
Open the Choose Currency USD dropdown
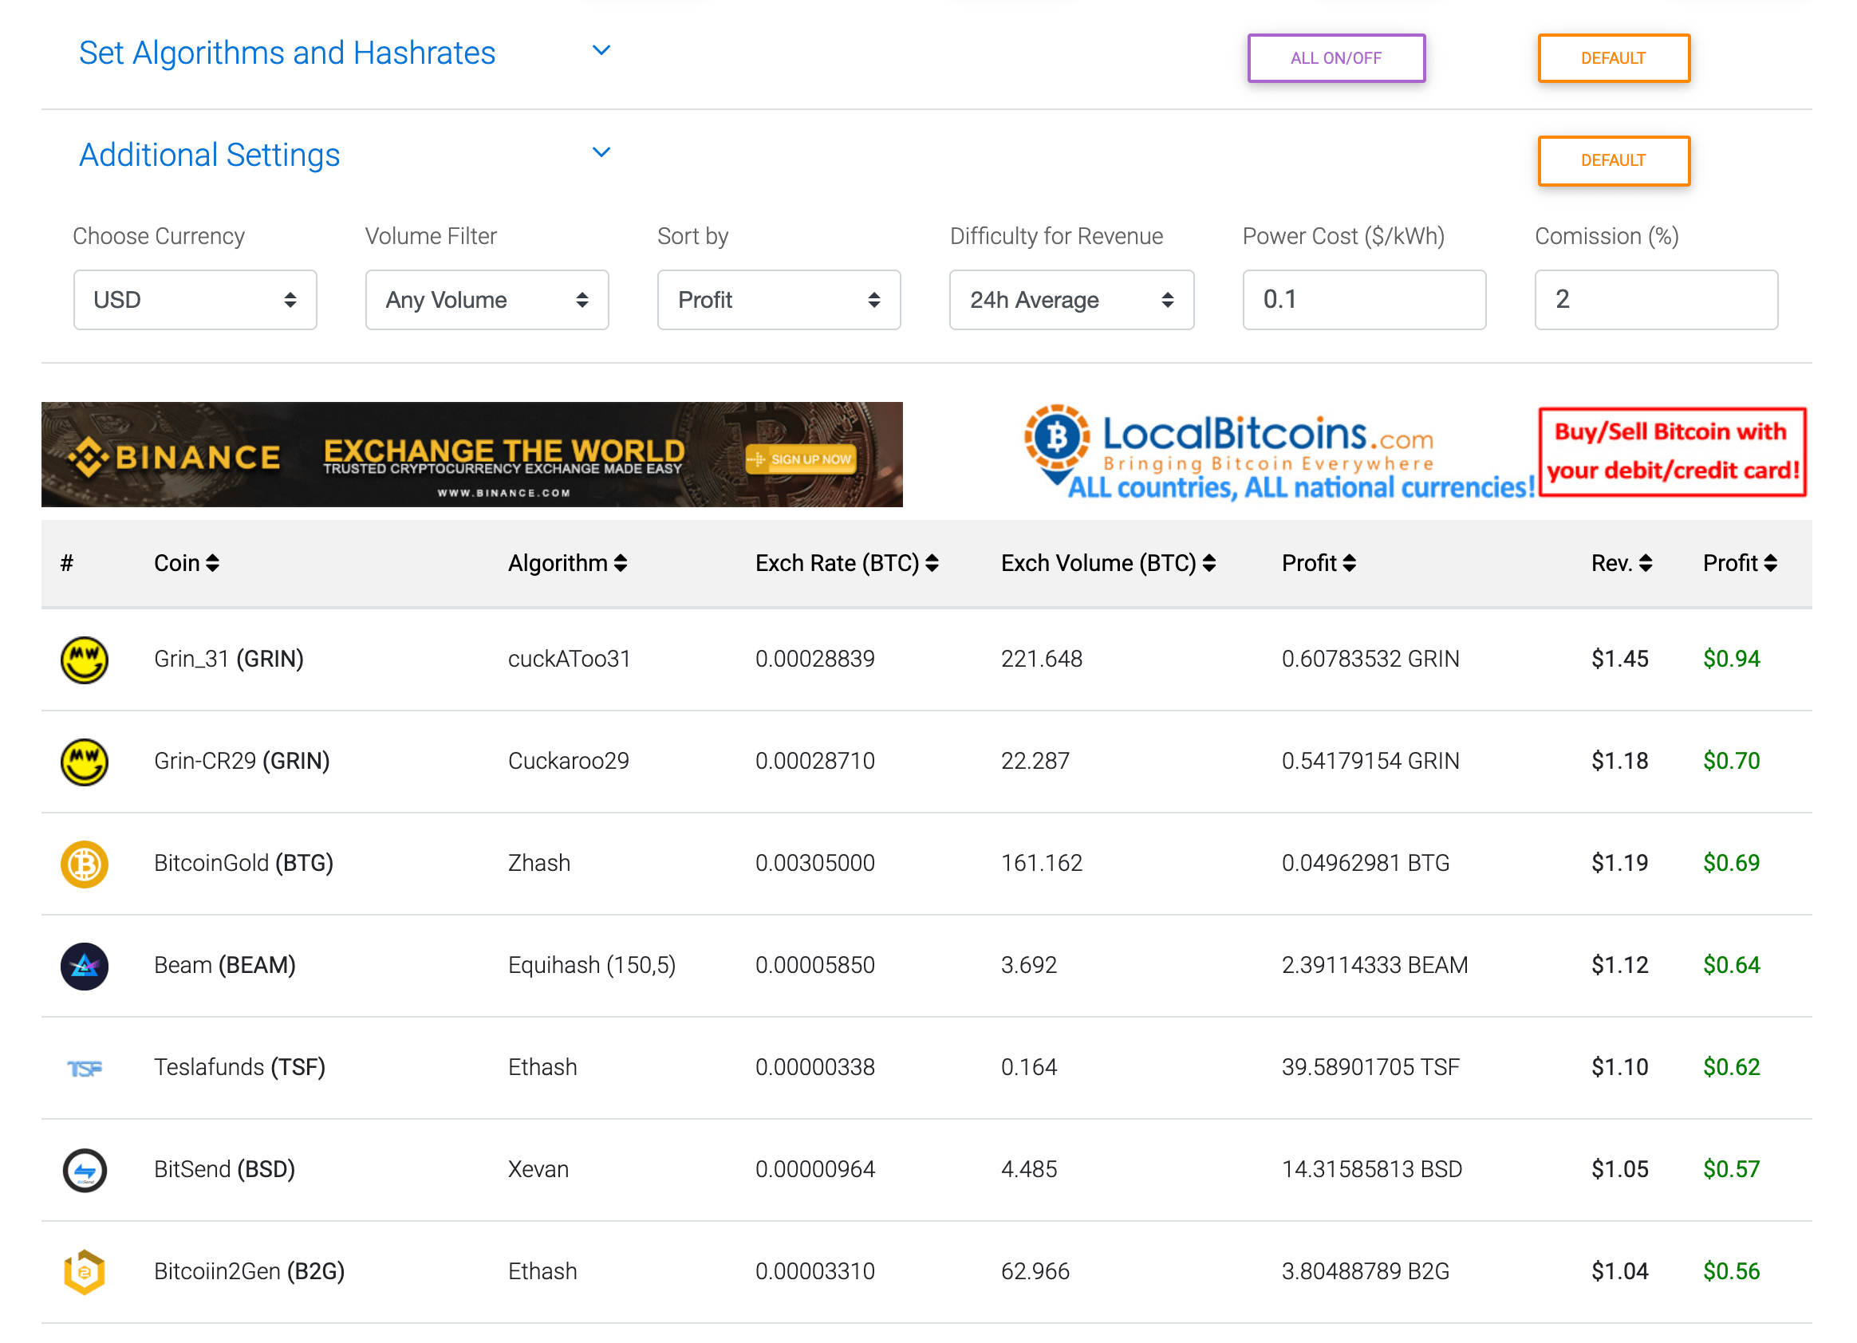(195, 301)
